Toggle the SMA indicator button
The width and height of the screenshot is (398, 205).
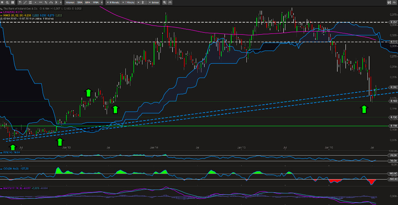(x=80, y=2)
